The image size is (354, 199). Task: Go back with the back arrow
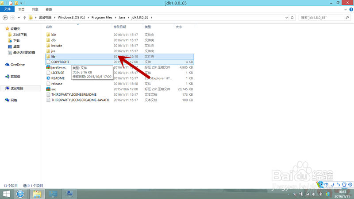point(5,17)
